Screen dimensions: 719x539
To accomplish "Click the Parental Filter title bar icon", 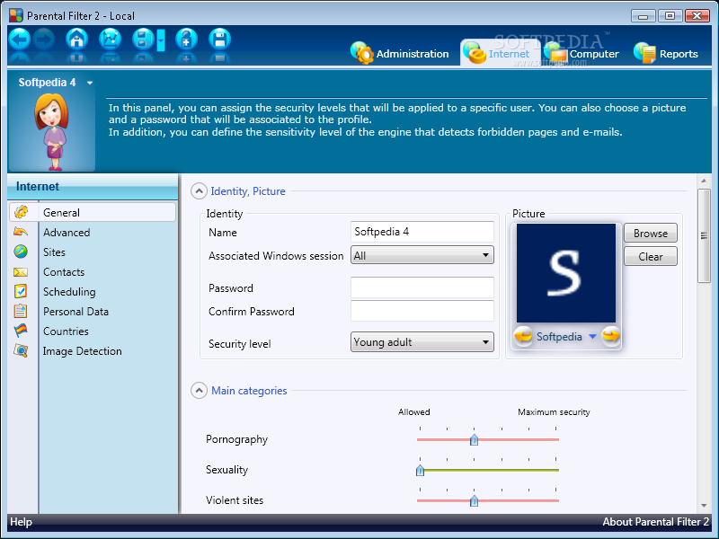I will point(16,15).
